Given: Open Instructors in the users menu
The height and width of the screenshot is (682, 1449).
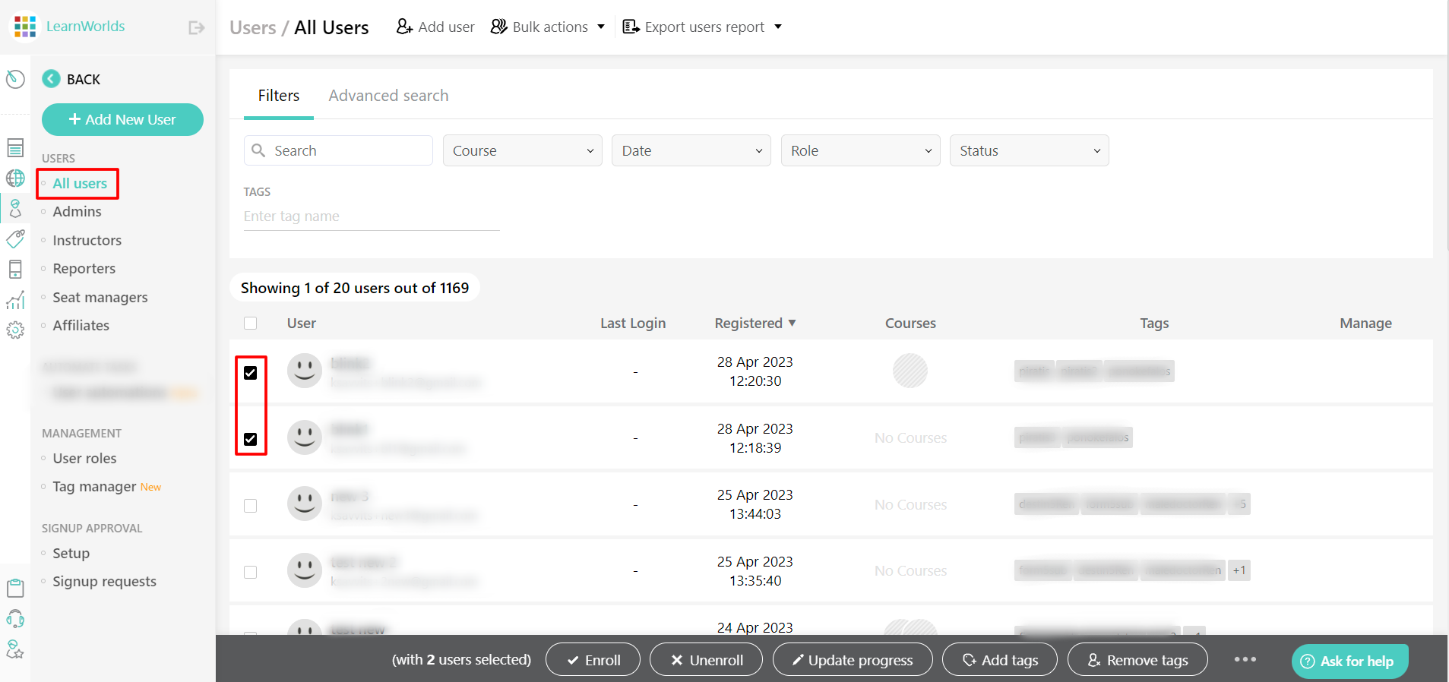Looking at the screenshot, I should click(87, 241).
